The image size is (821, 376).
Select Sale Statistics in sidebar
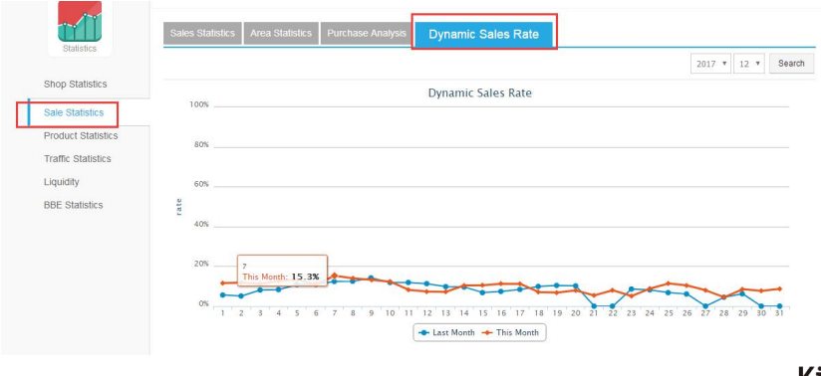(x=74, y=112)
